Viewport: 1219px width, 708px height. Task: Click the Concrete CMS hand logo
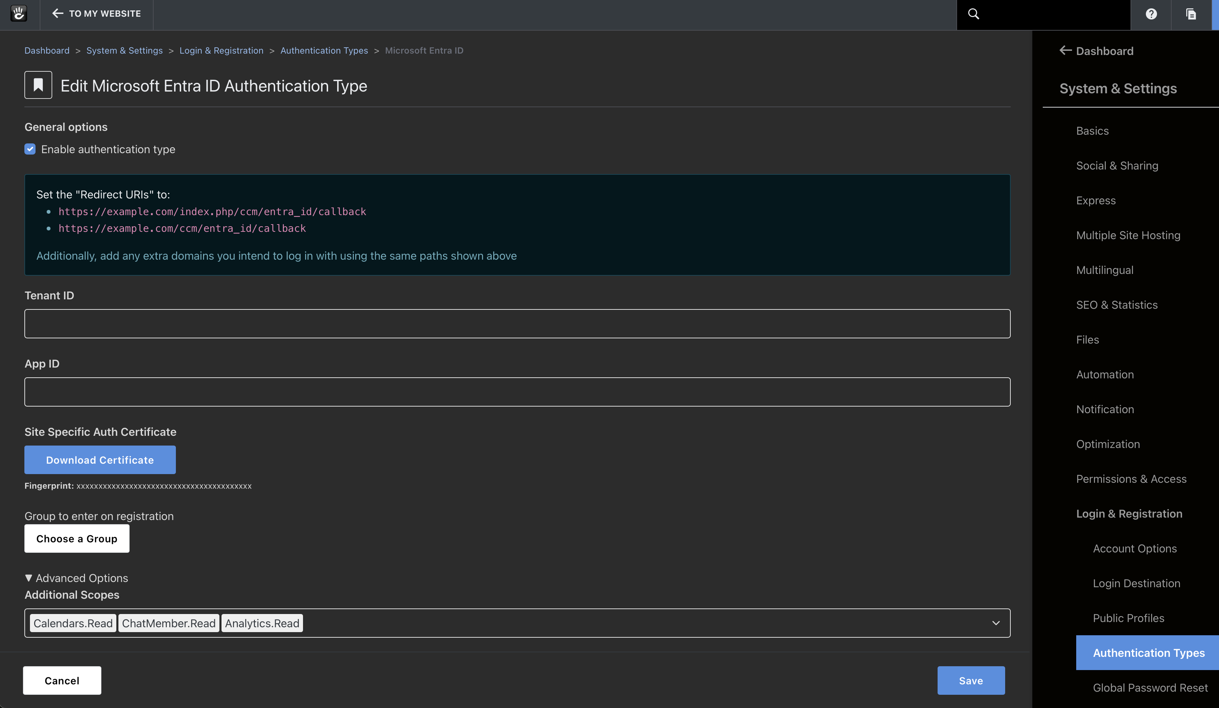19,14
